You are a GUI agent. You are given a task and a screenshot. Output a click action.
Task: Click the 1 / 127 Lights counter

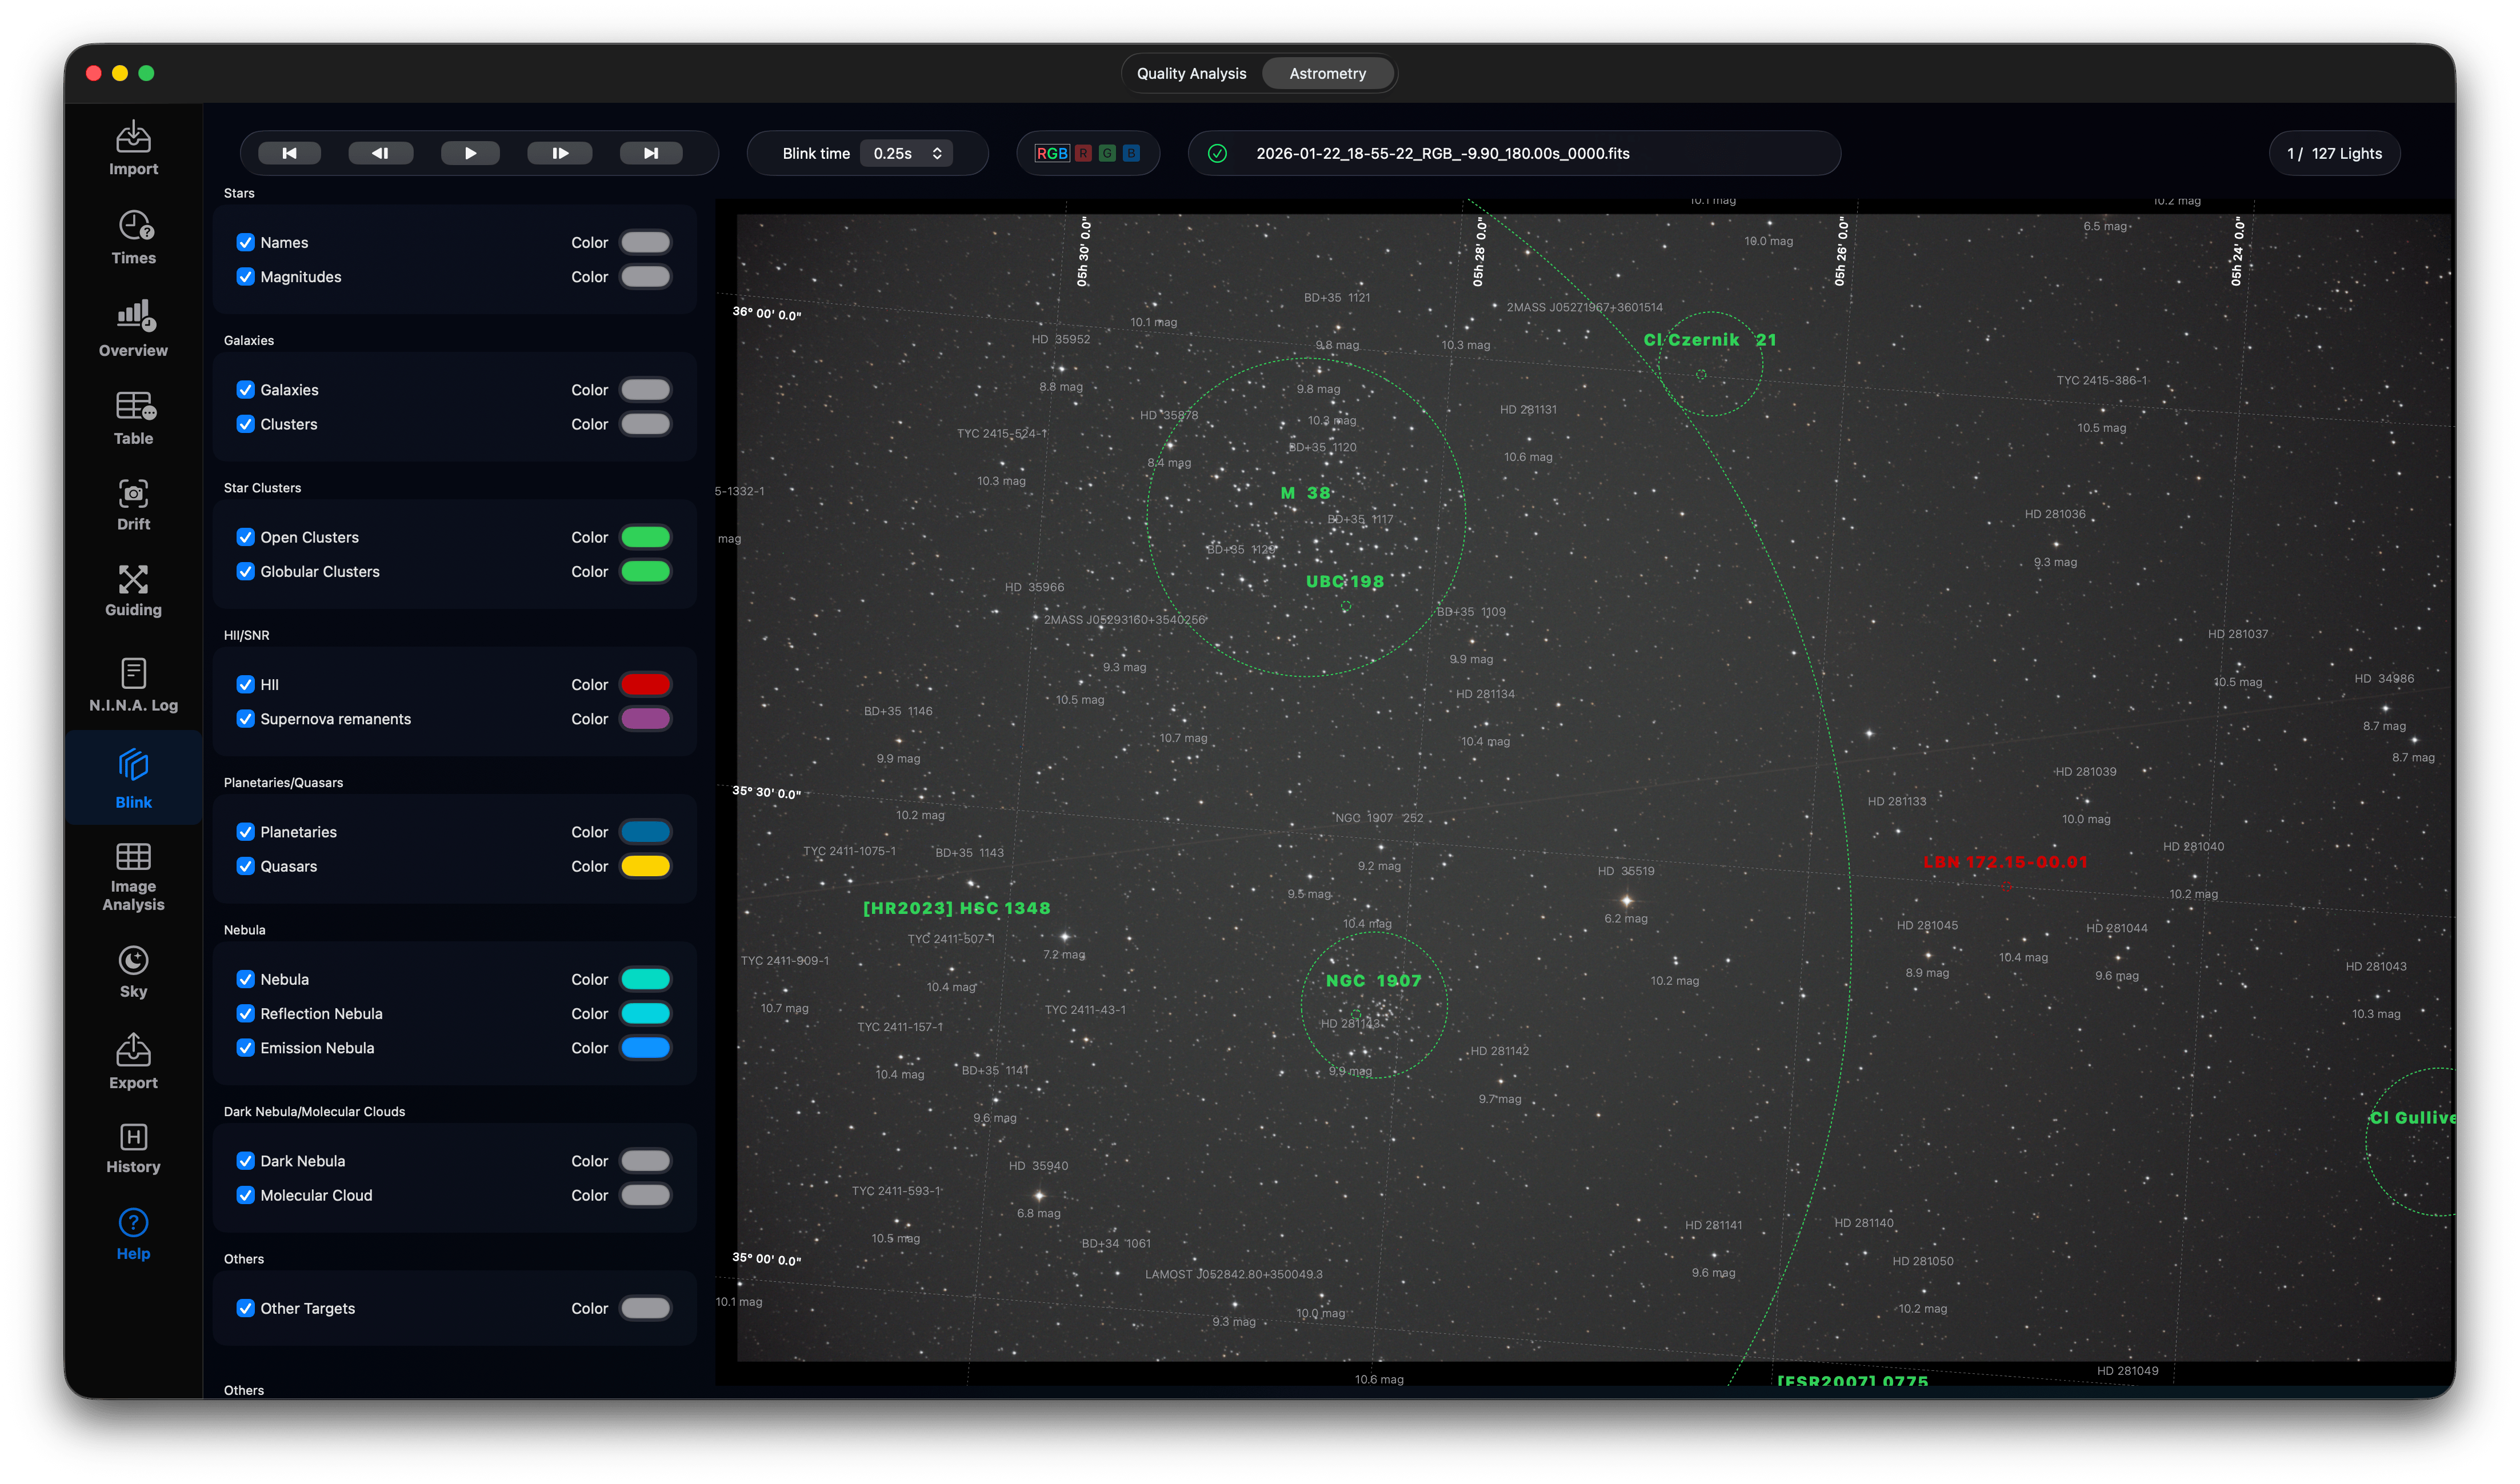coord(2334,153)
